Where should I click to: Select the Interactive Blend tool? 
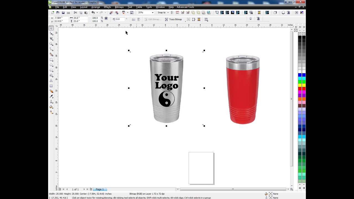[x=51, y=91]
